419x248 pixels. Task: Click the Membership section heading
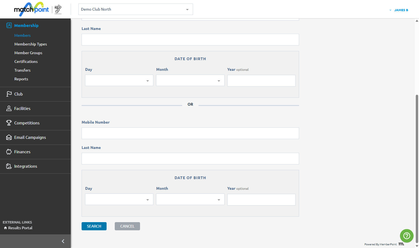(26, 25)
